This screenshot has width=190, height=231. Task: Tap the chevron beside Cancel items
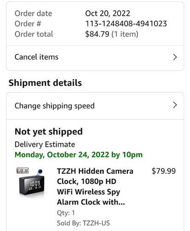(175, 57)
